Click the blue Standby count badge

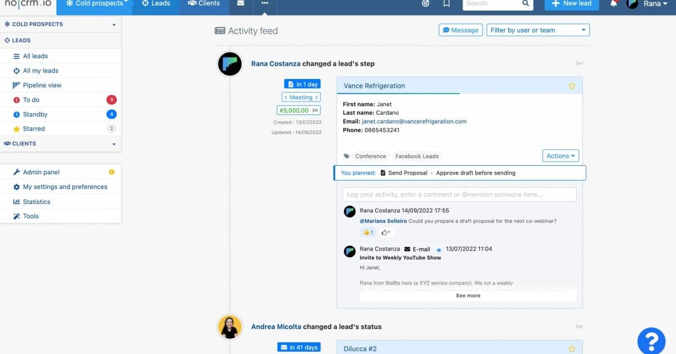point(112,114)
